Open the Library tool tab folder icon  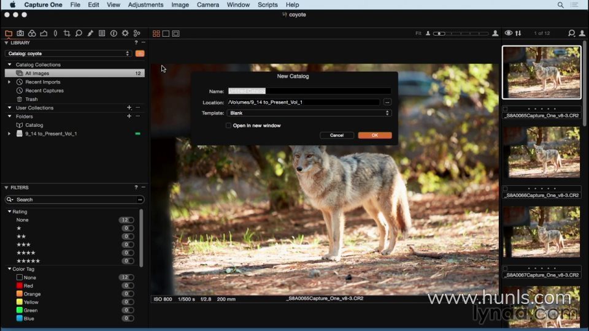(8, 33)
